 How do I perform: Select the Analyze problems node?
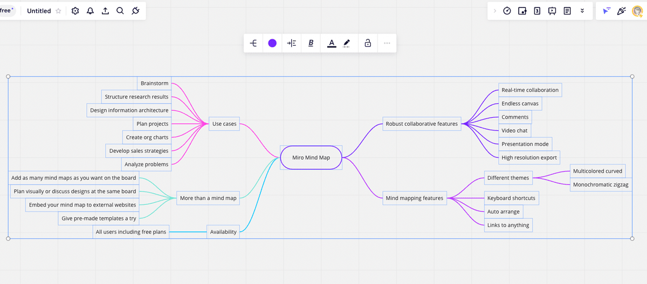pos(146,164)
